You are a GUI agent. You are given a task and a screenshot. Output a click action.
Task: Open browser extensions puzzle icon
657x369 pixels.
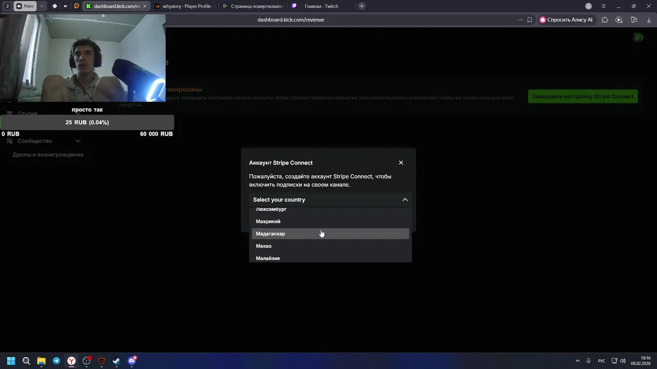point(605,20)
